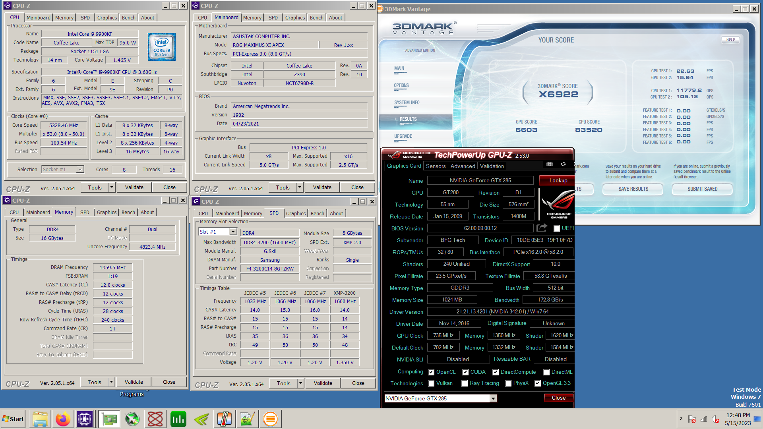Select SYSTEM INFO in 3DMark Vantage sidebar

click(x=407, y=102)
